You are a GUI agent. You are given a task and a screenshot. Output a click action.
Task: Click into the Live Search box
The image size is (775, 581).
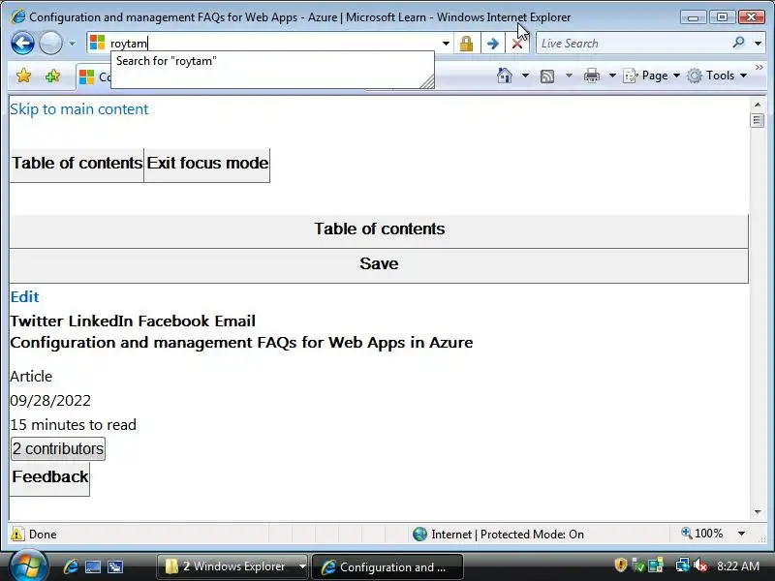pos(633,44)
